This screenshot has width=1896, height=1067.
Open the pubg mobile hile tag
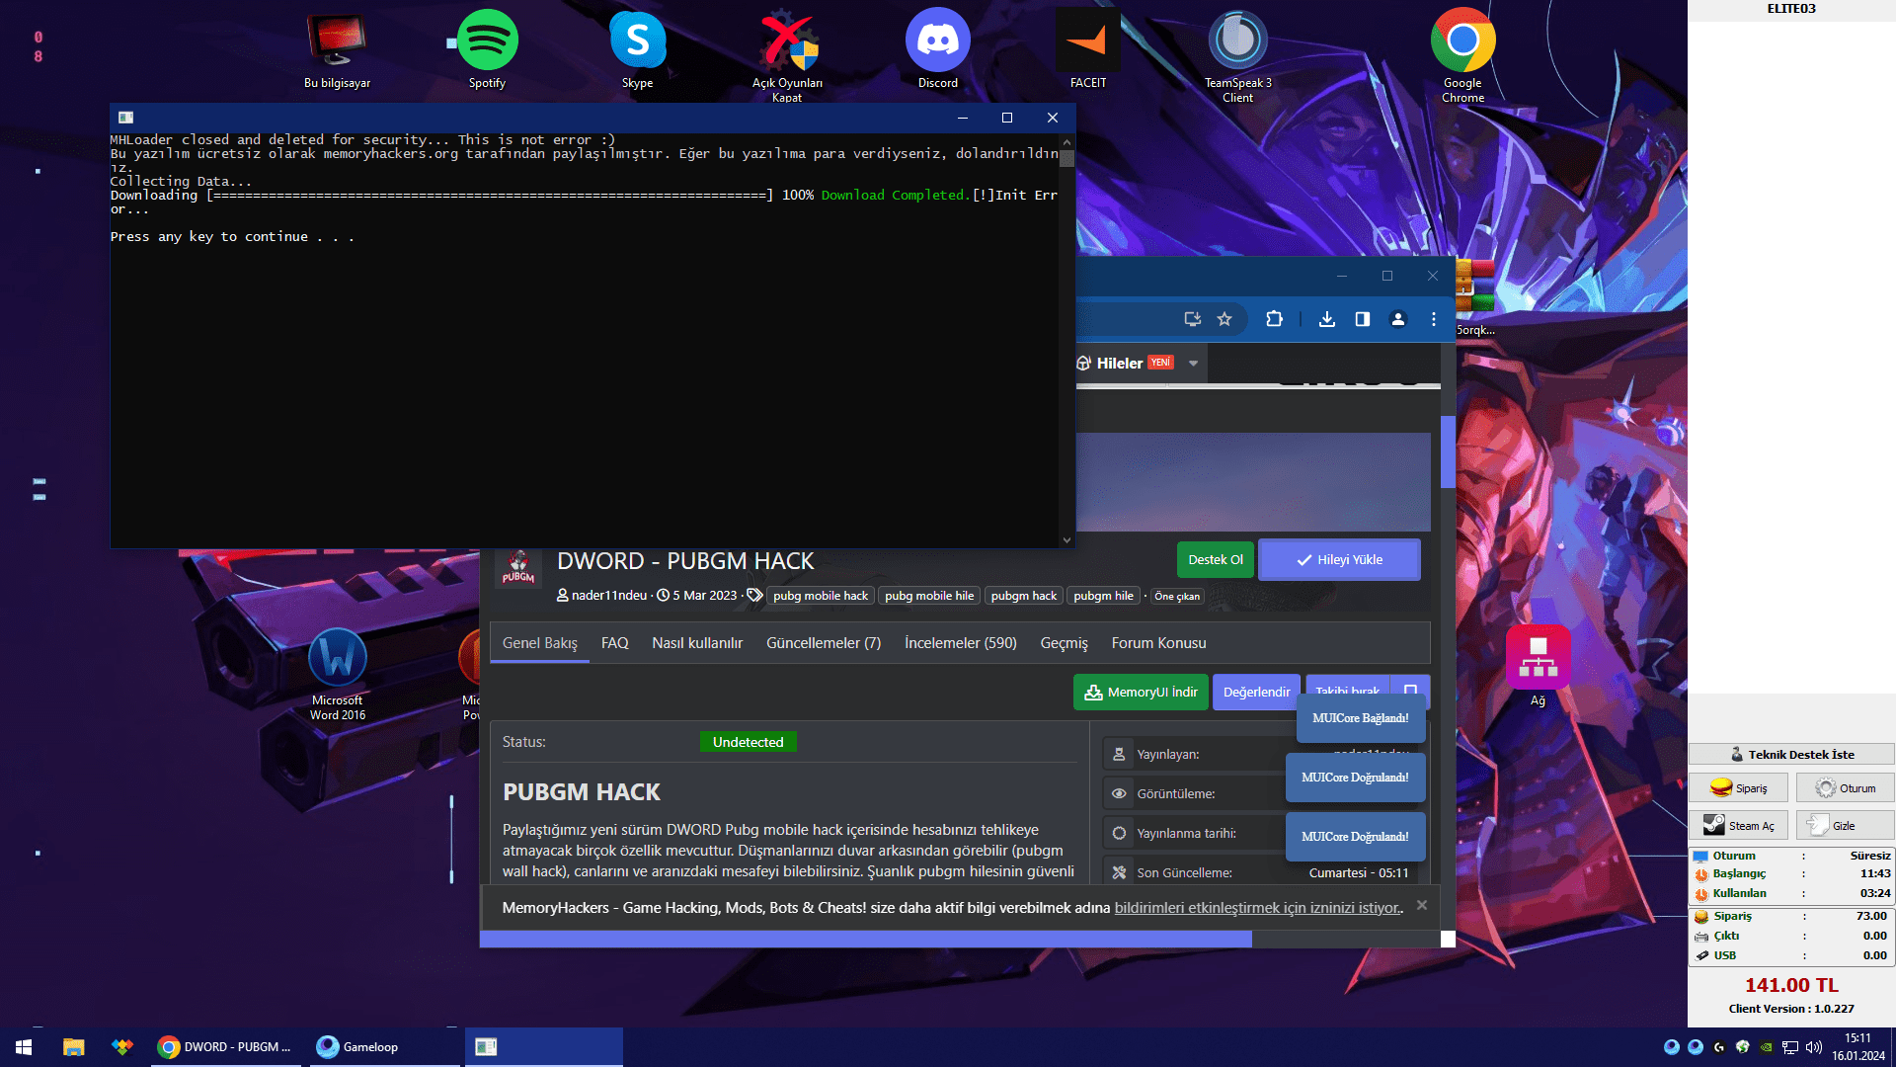(929, 596)
